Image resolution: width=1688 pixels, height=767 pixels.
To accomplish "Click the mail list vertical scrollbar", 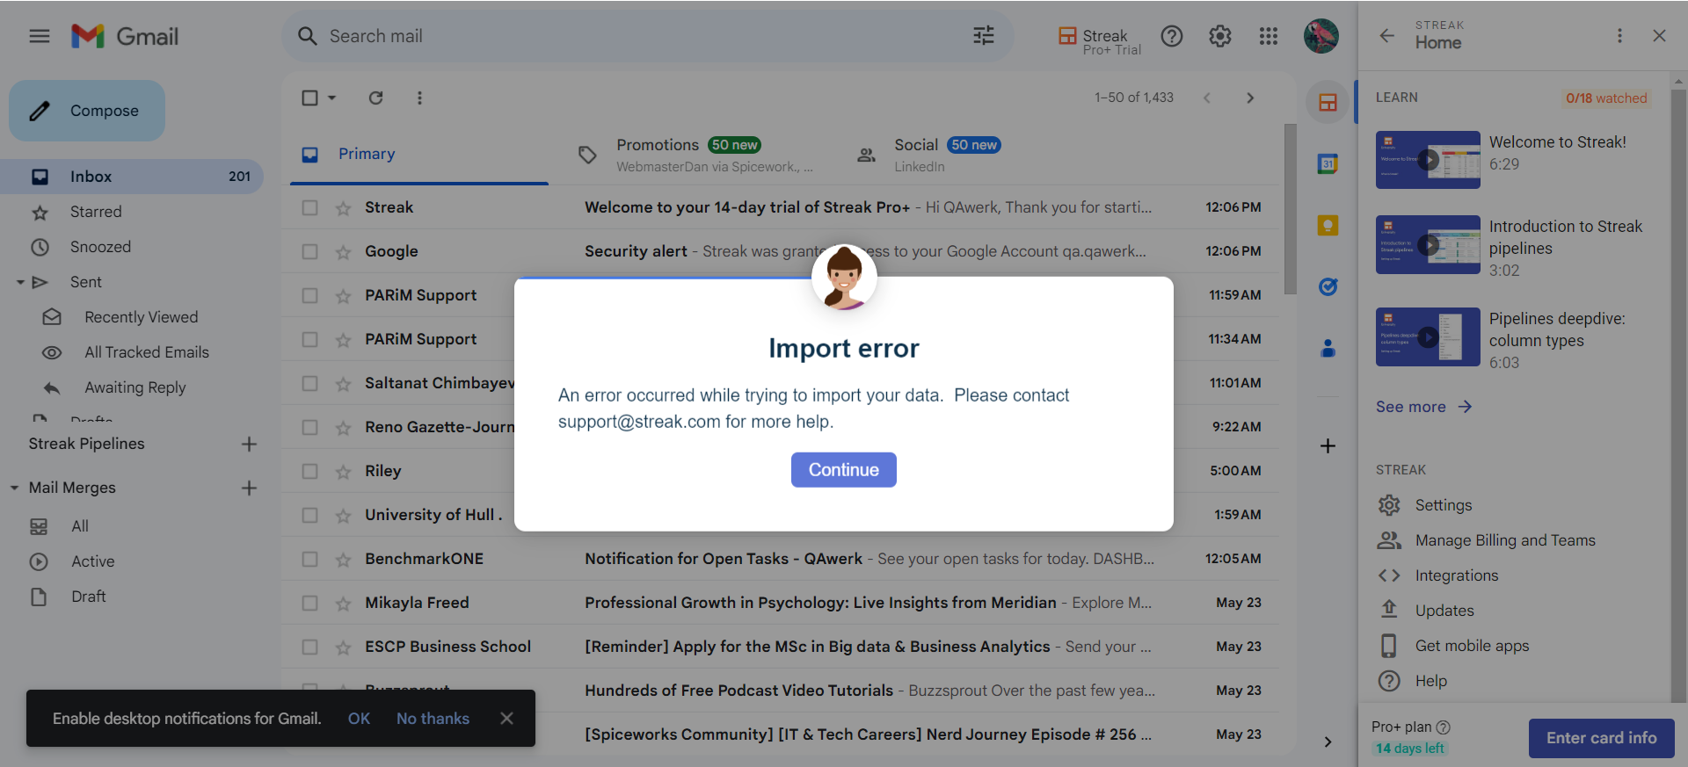I will pos(1290,209).
